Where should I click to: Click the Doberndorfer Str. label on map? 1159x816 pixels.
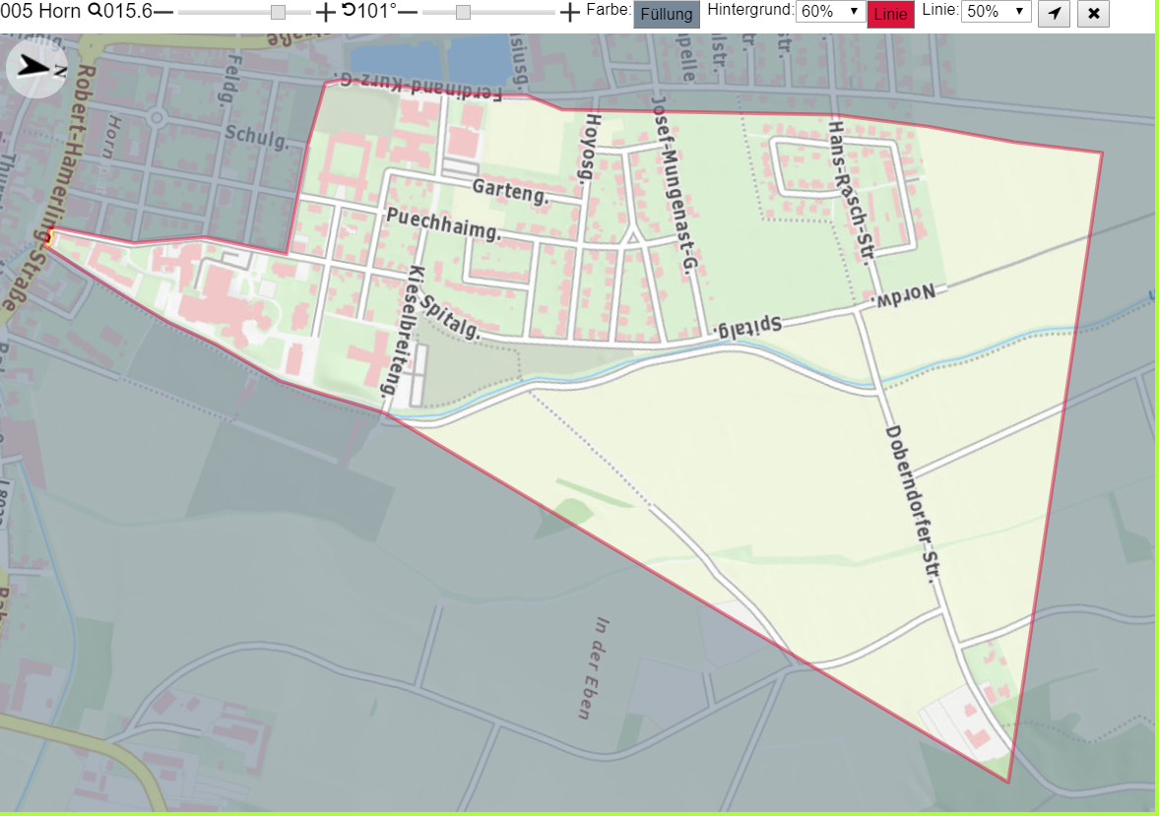tap(914, 503)
